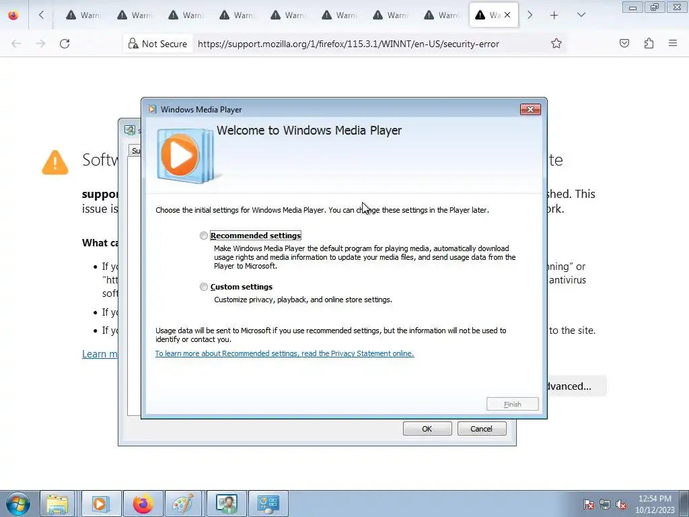Select the Custom settings radio button
689x517 pixels.
[203, 287]
